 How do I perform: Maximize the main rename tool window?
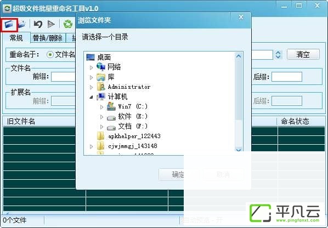tap(299, 6)
